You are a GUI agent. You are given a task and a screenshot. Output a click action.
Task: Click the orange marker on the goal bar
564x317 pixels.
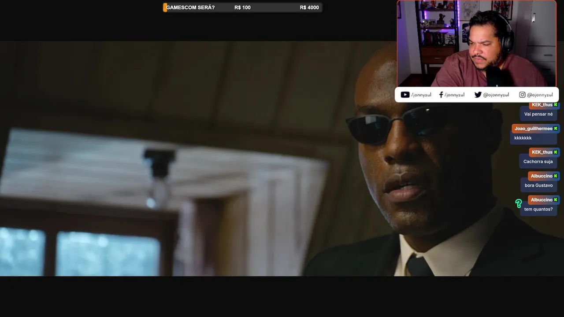[x=165, y=7]
